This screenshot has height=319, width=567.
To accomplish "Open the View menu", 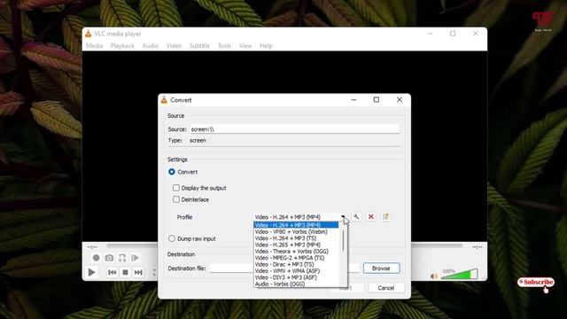I will [x=245, y=45].
